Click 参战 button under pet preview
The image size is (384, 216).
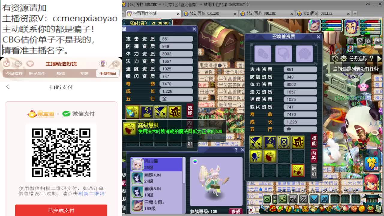236,211
